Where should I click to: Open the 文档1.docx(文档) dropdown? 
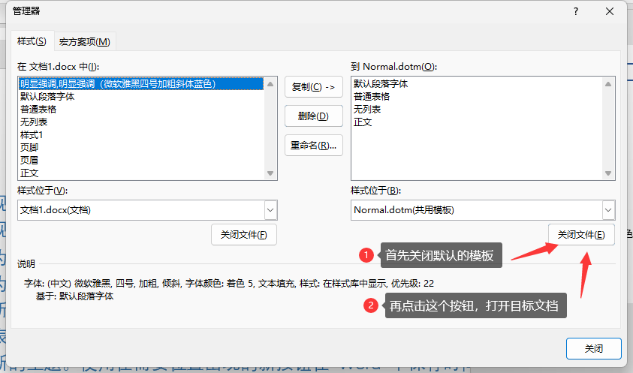tap(270, 210)
